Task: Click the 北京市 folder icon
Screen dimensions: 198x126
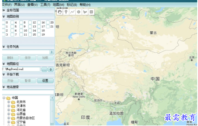Action: pos(13,102)
